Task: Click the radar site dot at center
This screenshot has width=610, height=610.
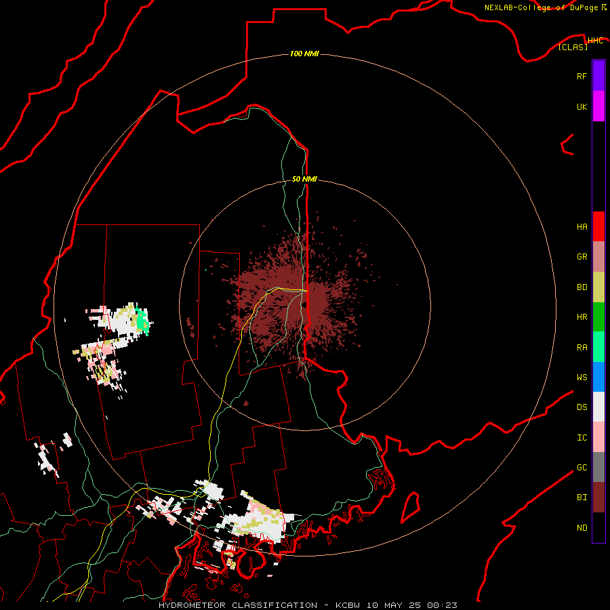Action: pos(305,305)
